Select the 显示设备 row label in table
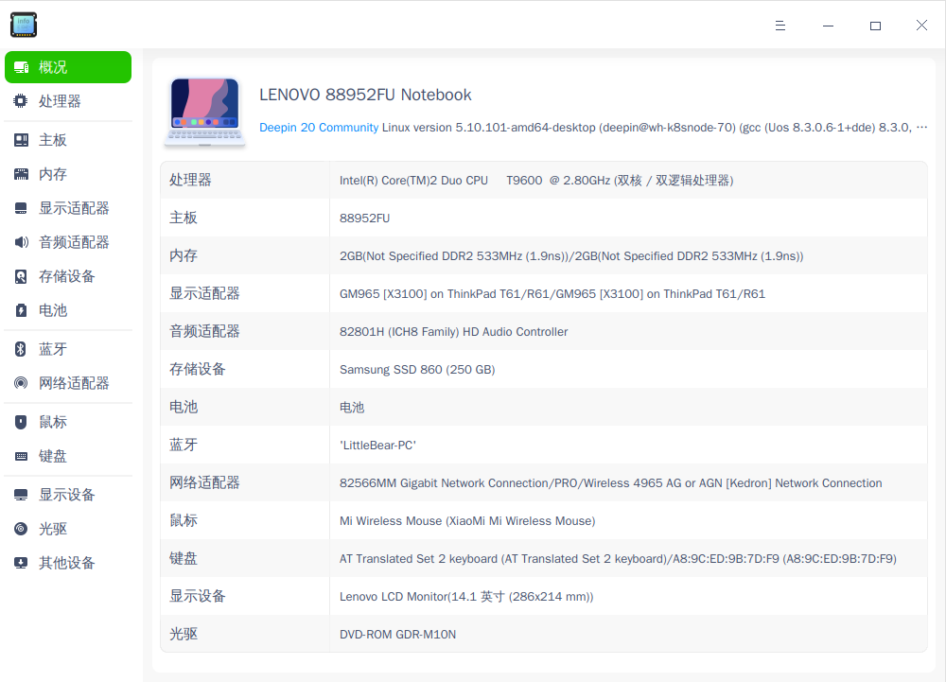The image size is (946, 682). [x=198, y=596]
